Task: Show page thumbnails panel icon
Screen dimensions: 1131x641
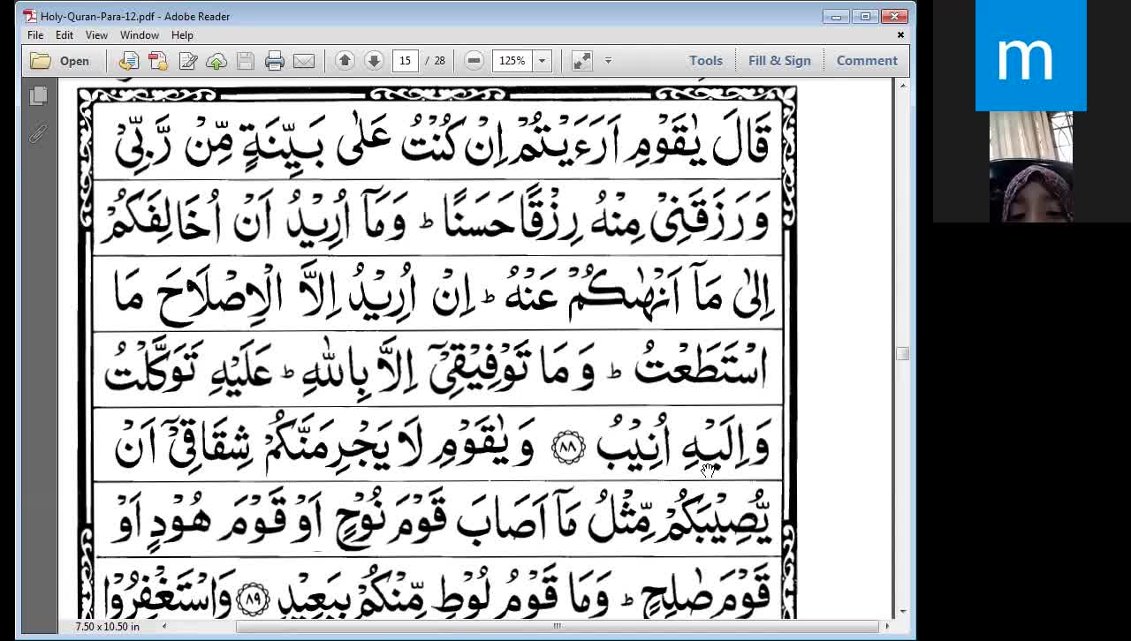Action: click(x=38, y=95)
